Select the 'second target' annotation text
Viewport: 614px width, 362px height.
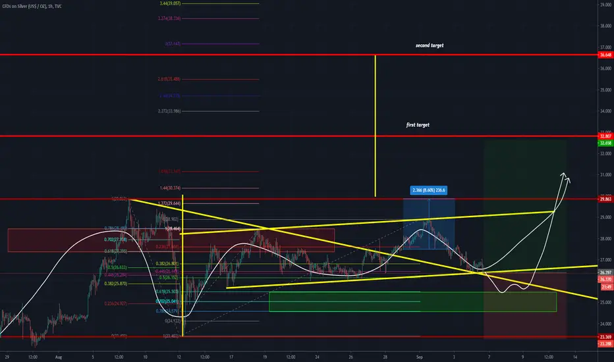point(430,45)
